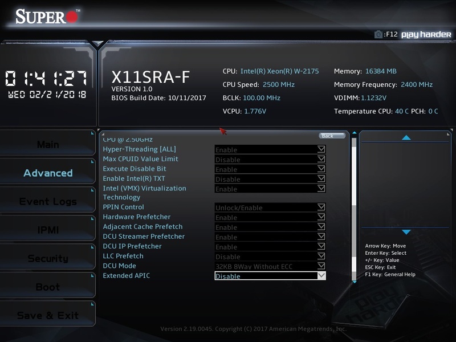Click the VCPU 1.776V value

[x=255, y=111]
